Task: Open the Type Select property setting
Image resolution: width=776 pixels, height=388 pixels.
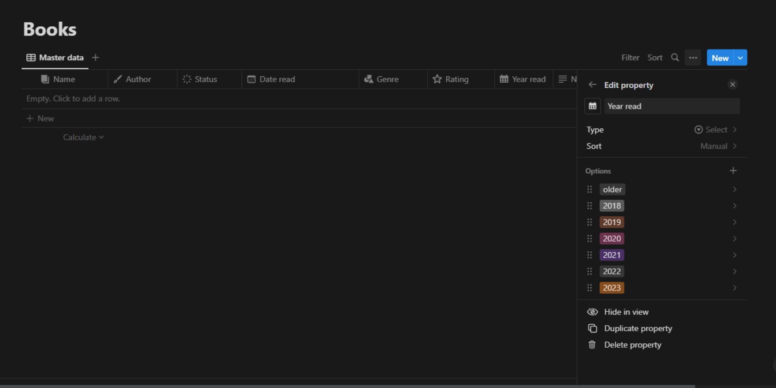Action: point(662,130)
